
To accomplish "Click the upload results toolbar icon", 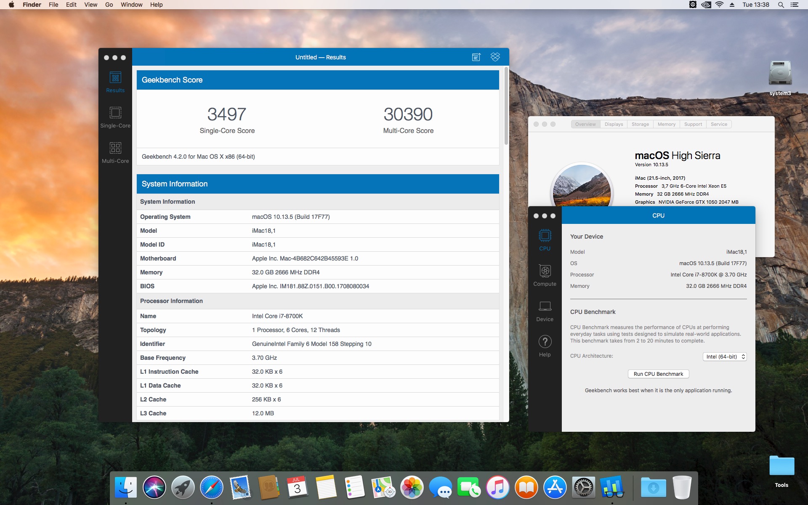I will coord(476,57).
